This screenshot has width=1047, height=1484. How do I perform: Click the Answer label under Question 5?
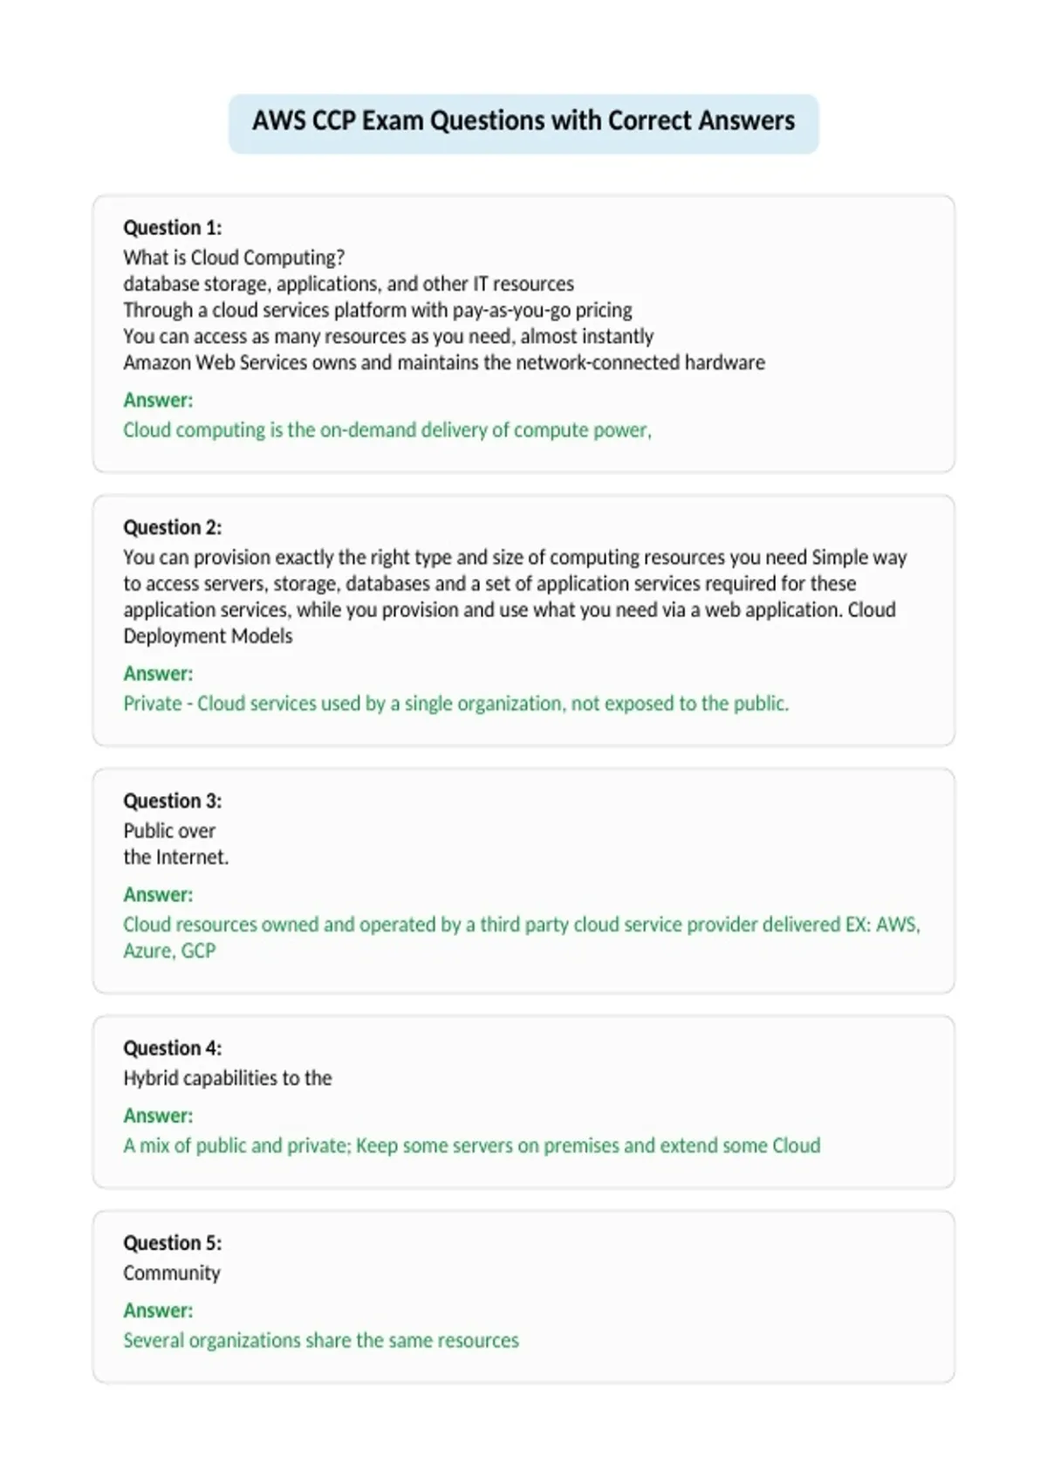pyautogui.click(x=158, y=1310)
